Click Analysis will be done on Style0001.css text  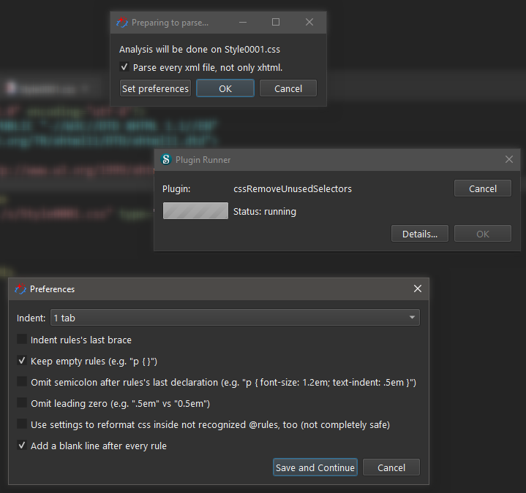click(x=200, y=50)
